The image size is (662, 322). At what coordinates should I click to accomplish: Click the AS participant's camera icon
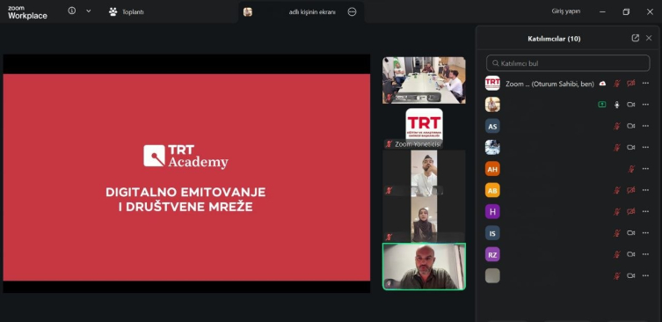tap(630, 126)
